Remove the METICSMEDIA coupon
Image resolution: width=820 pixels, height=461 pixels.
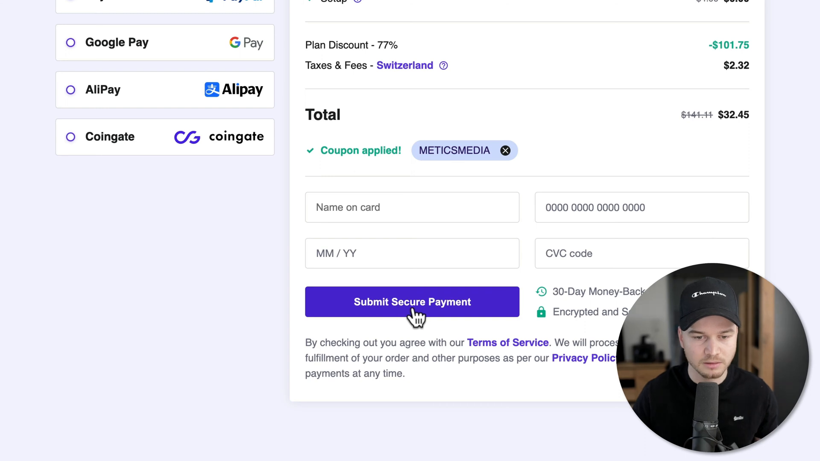(505, 150)
